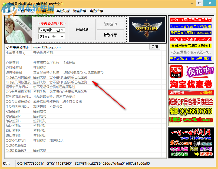Click the 立即抢购 link in Taobao ad
The image size is (218, 169).
(x=206, y=93)
